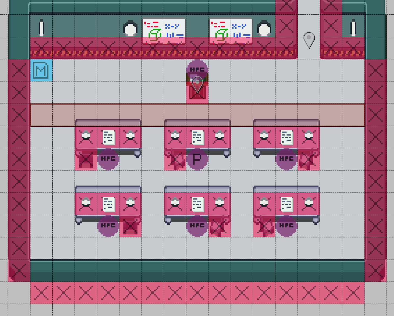Select the NPC marker under the bottom-middle desk

click(x=197, y=226)
